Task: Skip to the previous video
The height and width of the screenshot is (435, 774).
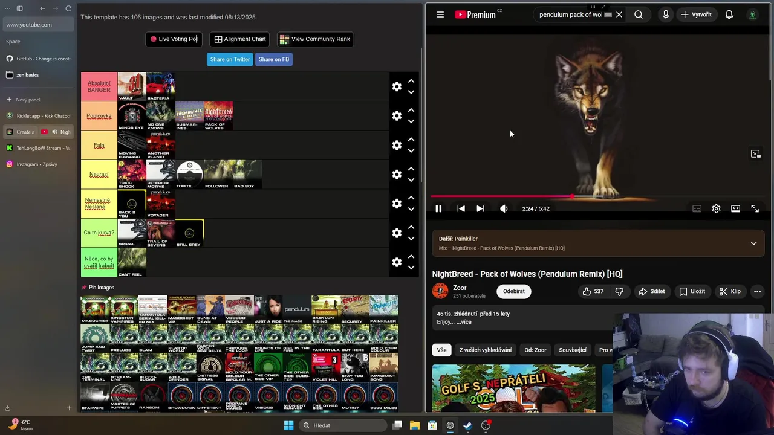Action: tap(461, 208)
